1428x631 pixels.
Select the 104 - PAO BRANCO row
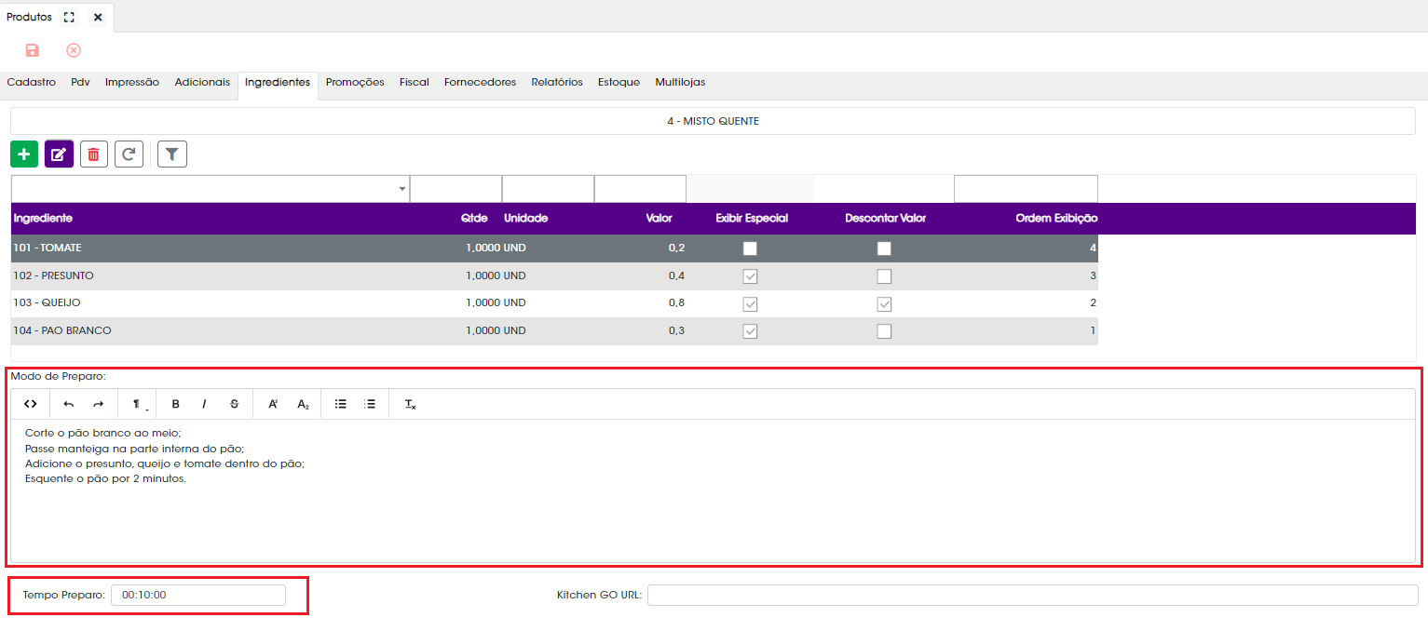pos(554,331)
